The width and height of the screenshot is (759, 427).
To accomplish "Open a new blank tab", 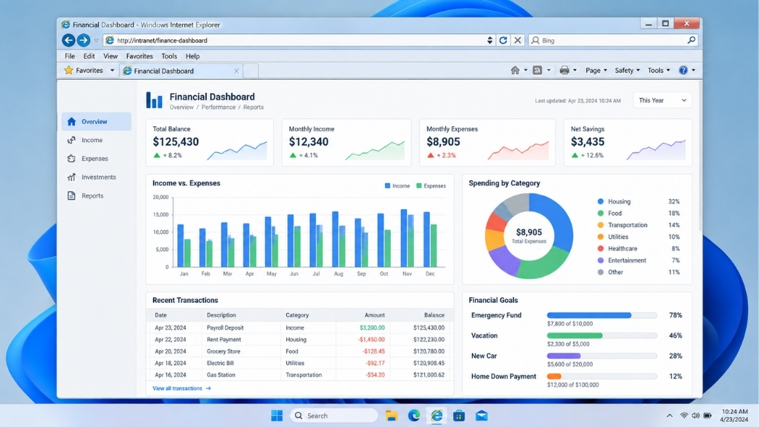I will point(251,70).
